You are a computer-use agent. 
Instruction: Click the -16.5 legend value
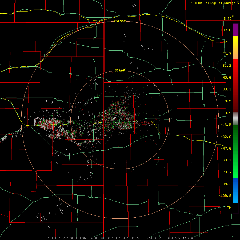[x=226, y=125]
